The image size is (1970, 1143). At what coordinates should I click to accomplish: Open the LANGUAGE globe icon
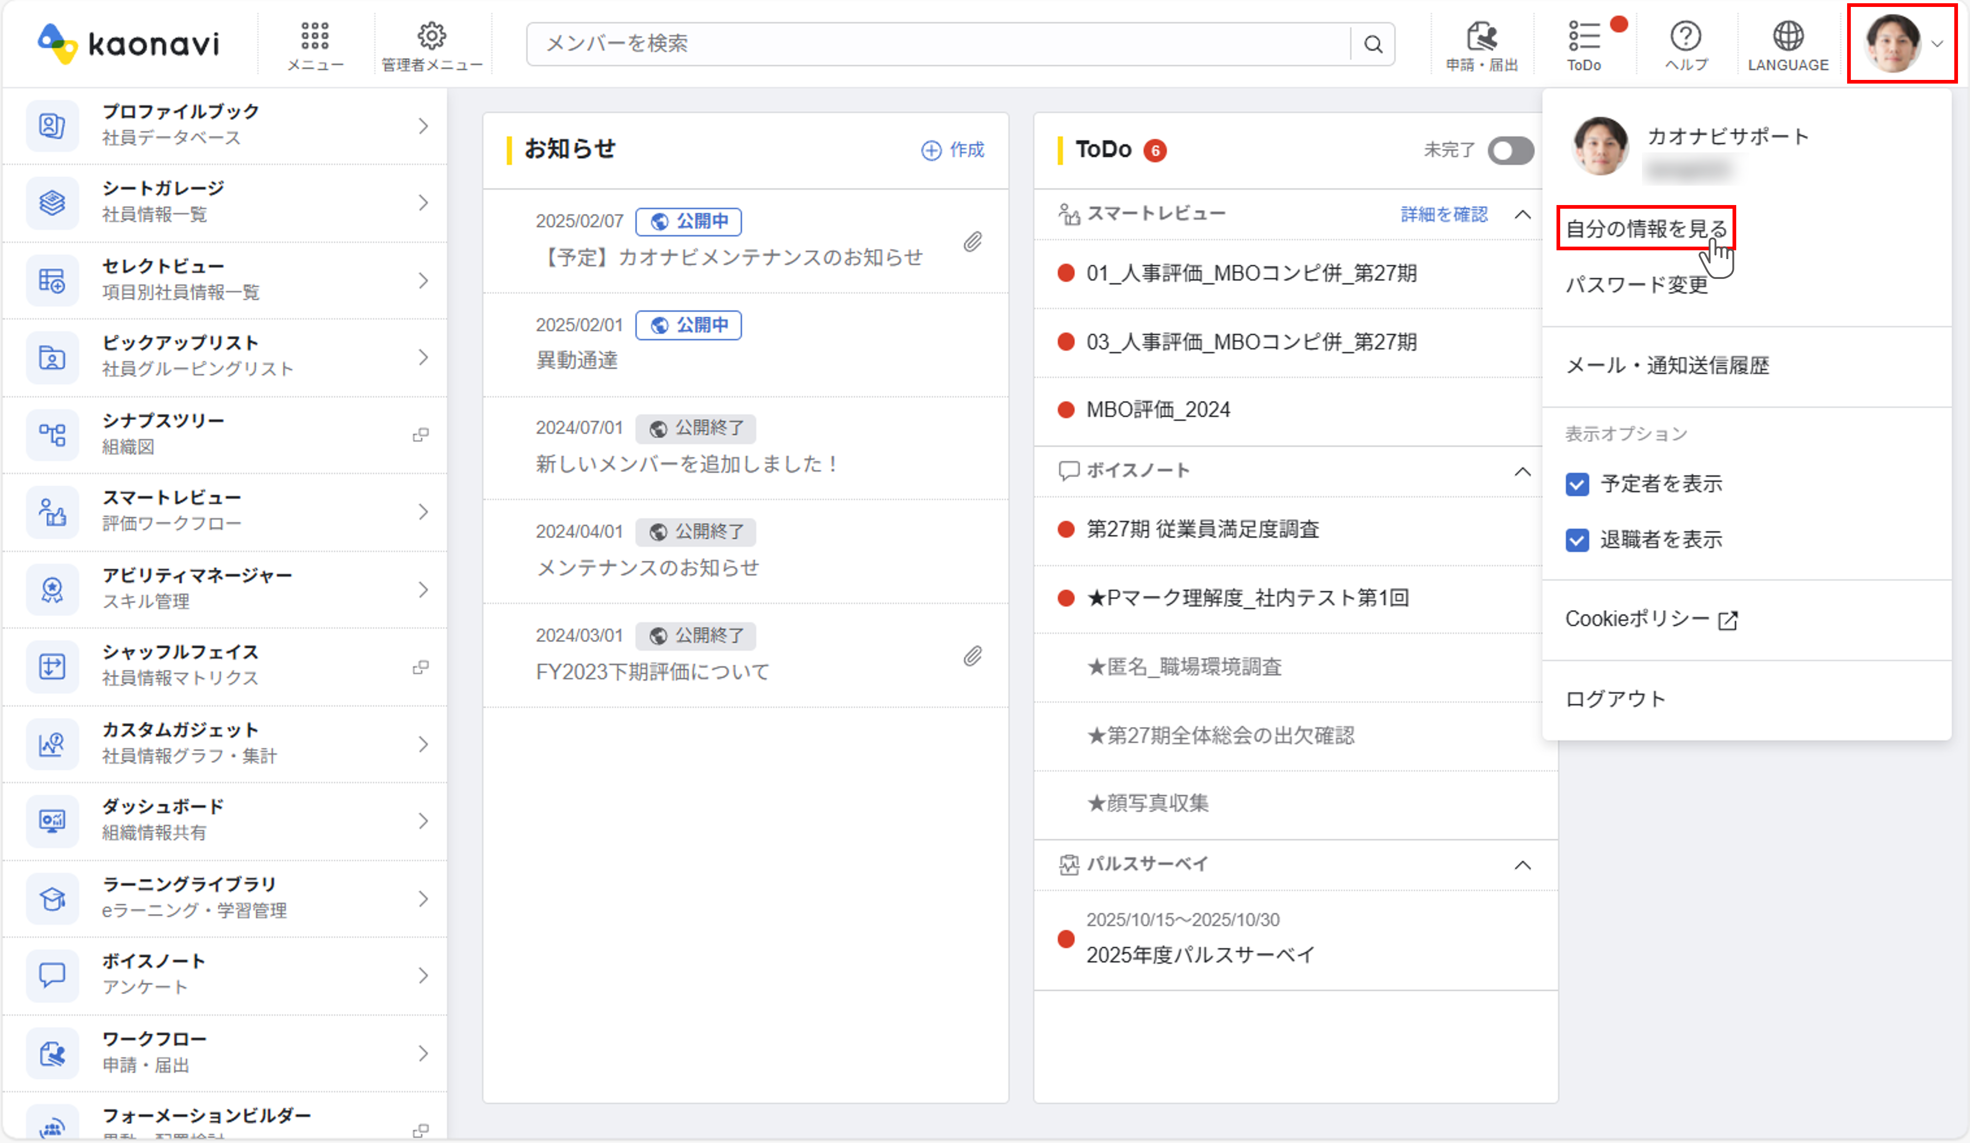[x=1788, y=37]
